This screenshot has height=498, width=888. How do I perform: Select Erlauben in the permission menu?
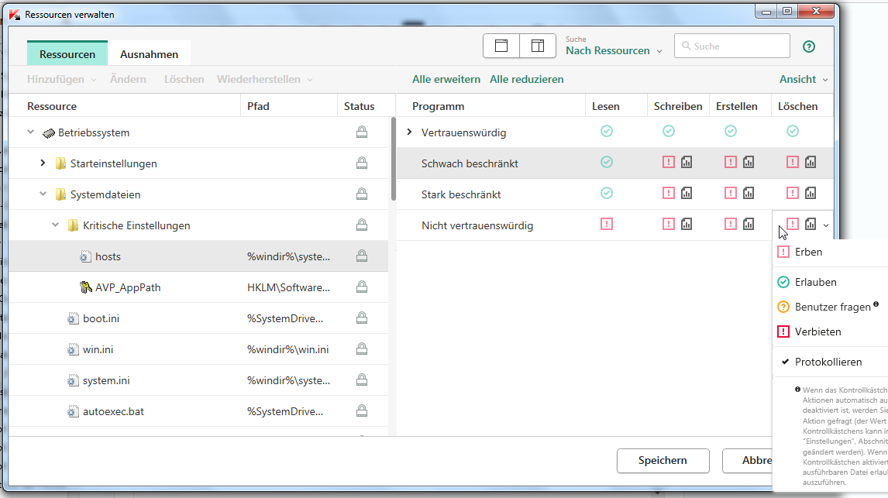click(x=815, y=282)
